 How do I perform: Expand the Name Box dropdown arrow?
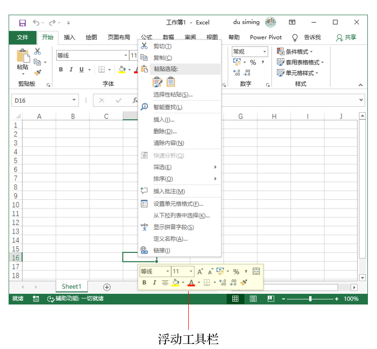point(74,100)
